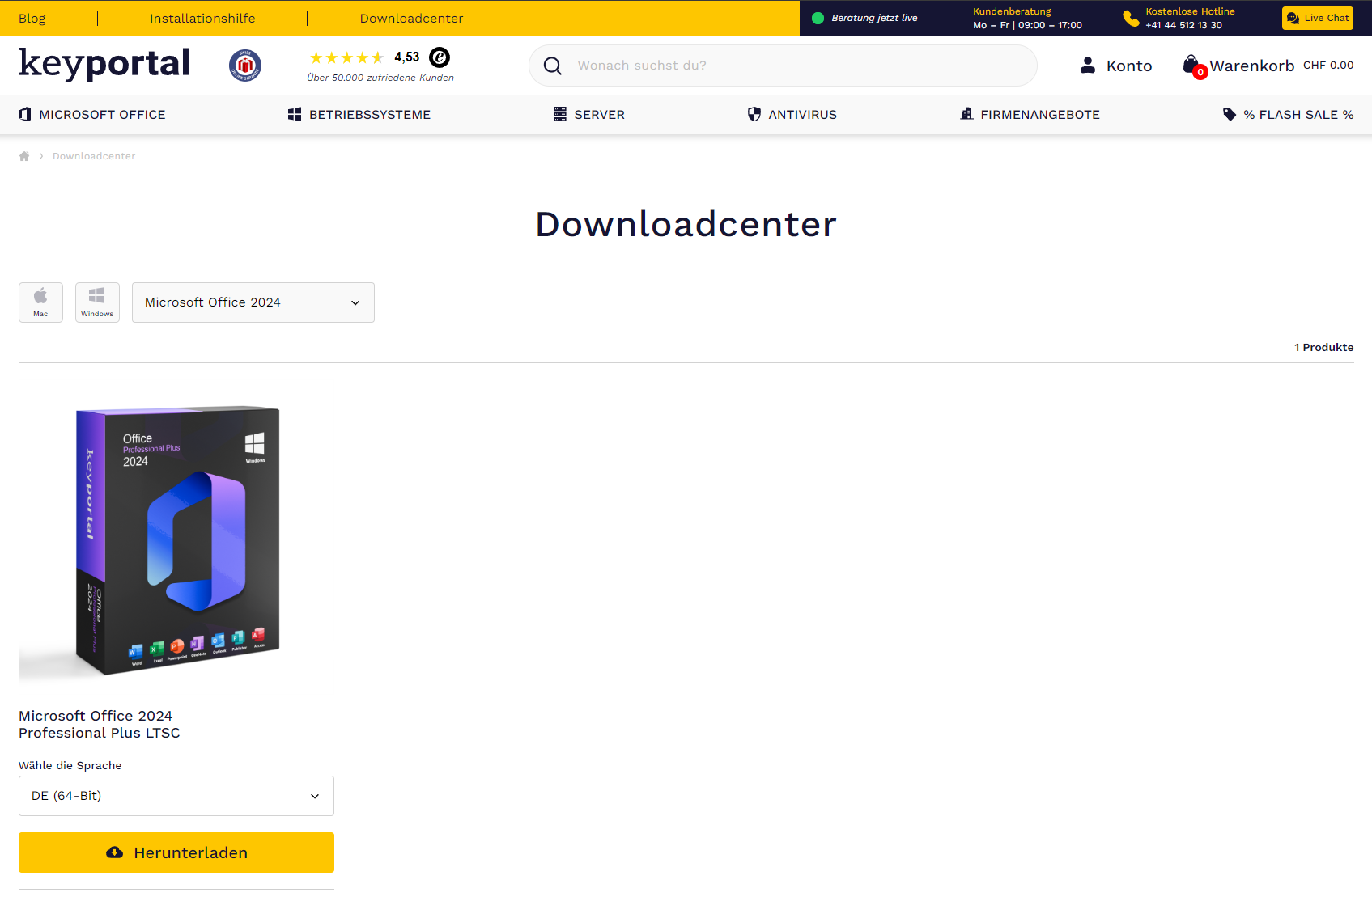Viewport: 1372px width, 901px height.
Task: Open the Warenkorb shopping bag icon
Action: [1191, 65]
